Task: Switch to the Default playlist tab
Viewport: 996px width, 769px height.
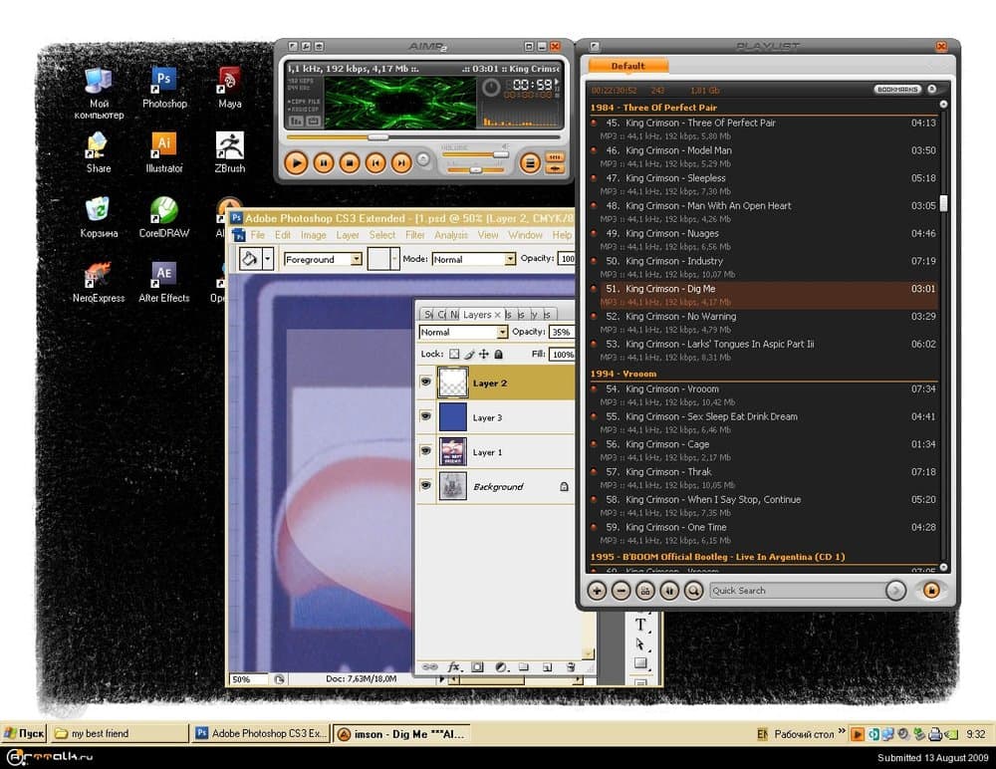Action: 627,66
